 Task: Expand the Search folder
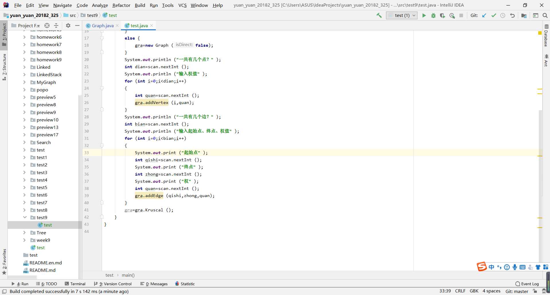(24, 142)
